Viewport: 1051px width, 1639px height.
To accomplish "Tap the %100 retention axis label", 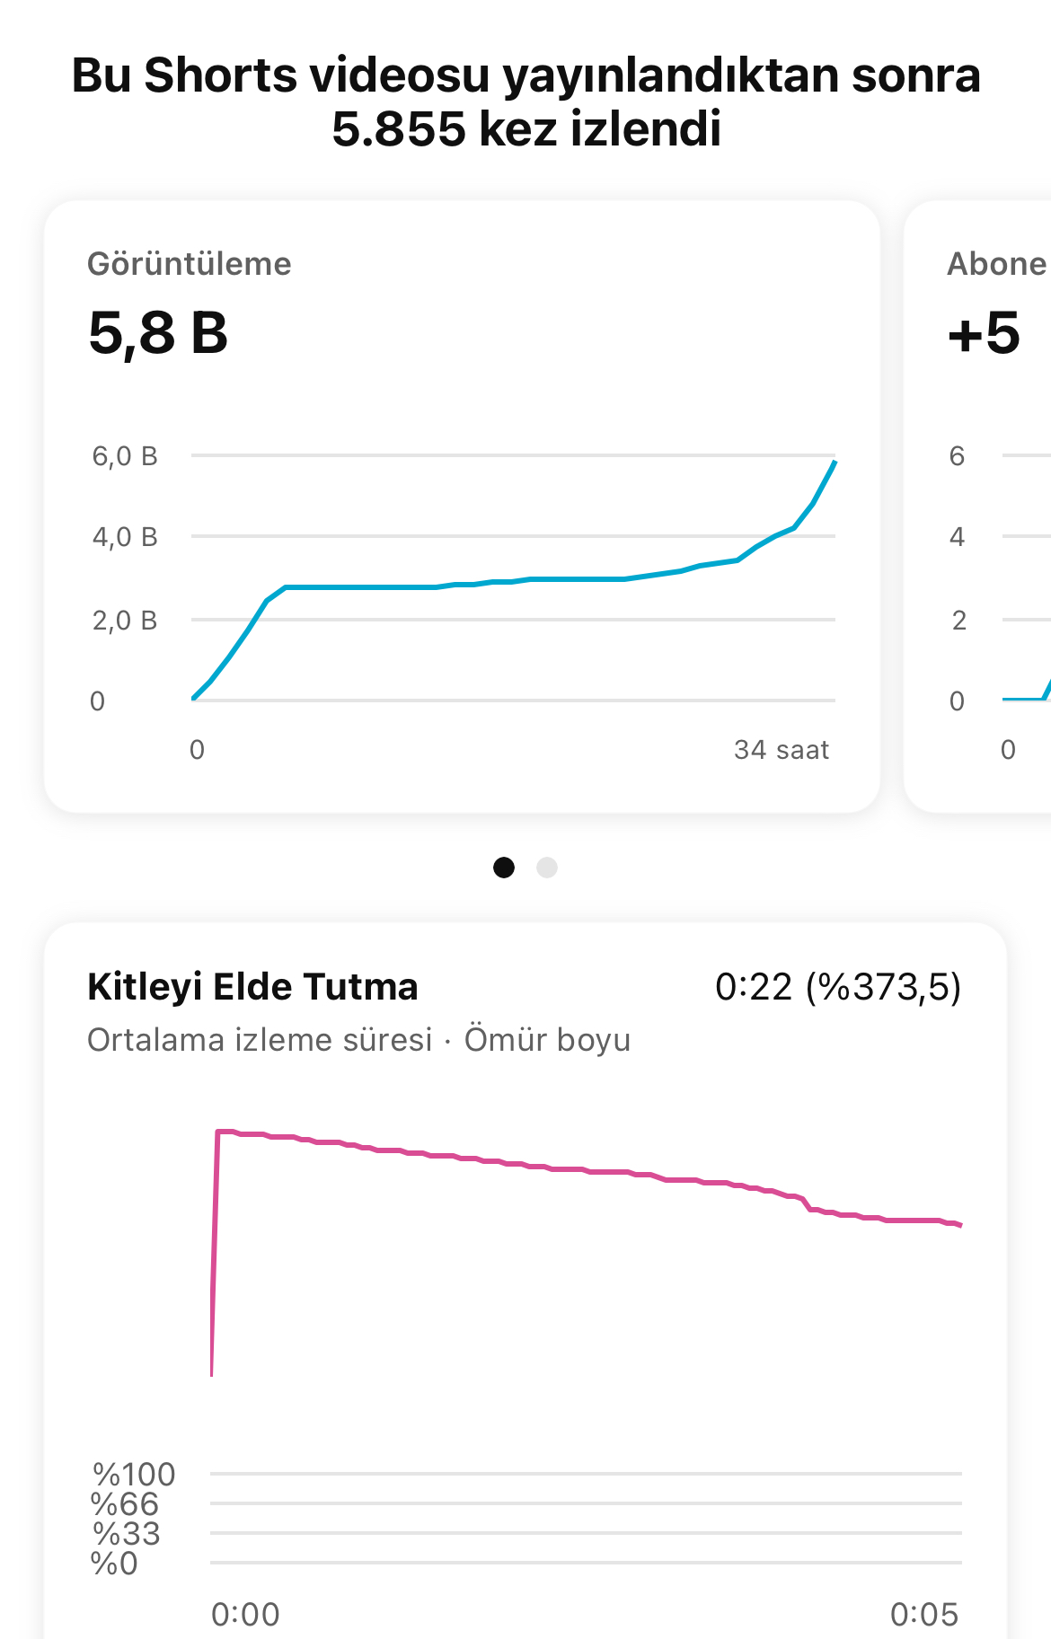I will [x=134, y=1474].
